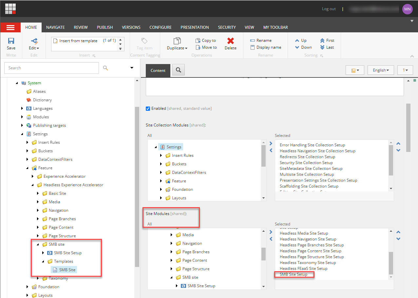Open the PRESENTATION ribbon tab
This screenshot has width=418, height=298.
click(195, 27)
